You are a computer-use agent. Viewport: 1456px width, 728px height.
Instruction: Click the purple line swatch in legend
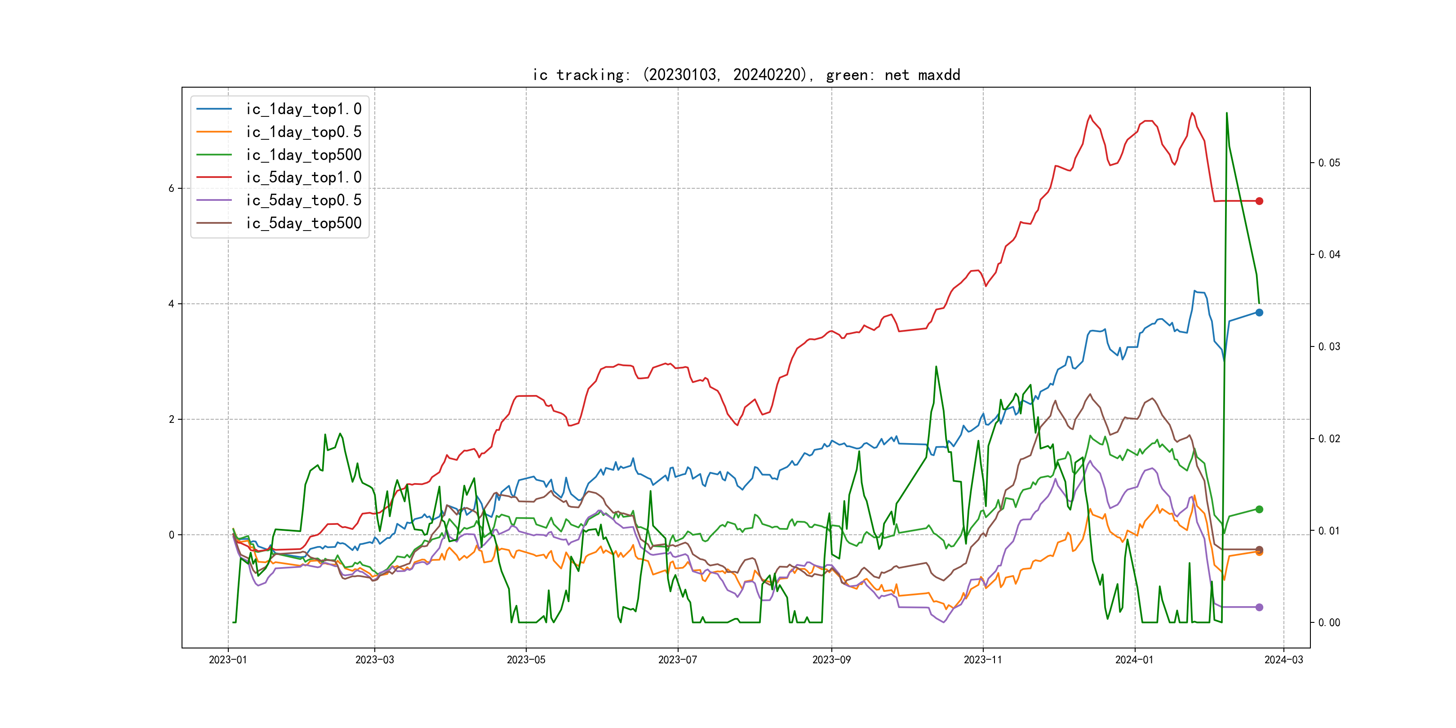pyautogui.click(x=214, y=200)
